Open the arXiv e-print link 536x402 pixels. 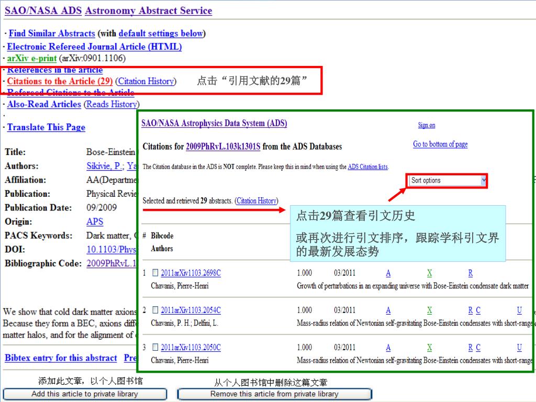click(x=32, y=58)
